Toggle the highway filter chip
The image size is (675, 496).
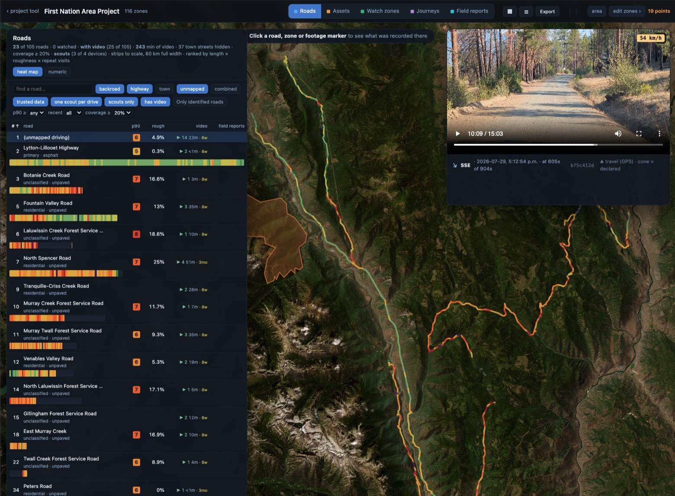click(140, 89)
